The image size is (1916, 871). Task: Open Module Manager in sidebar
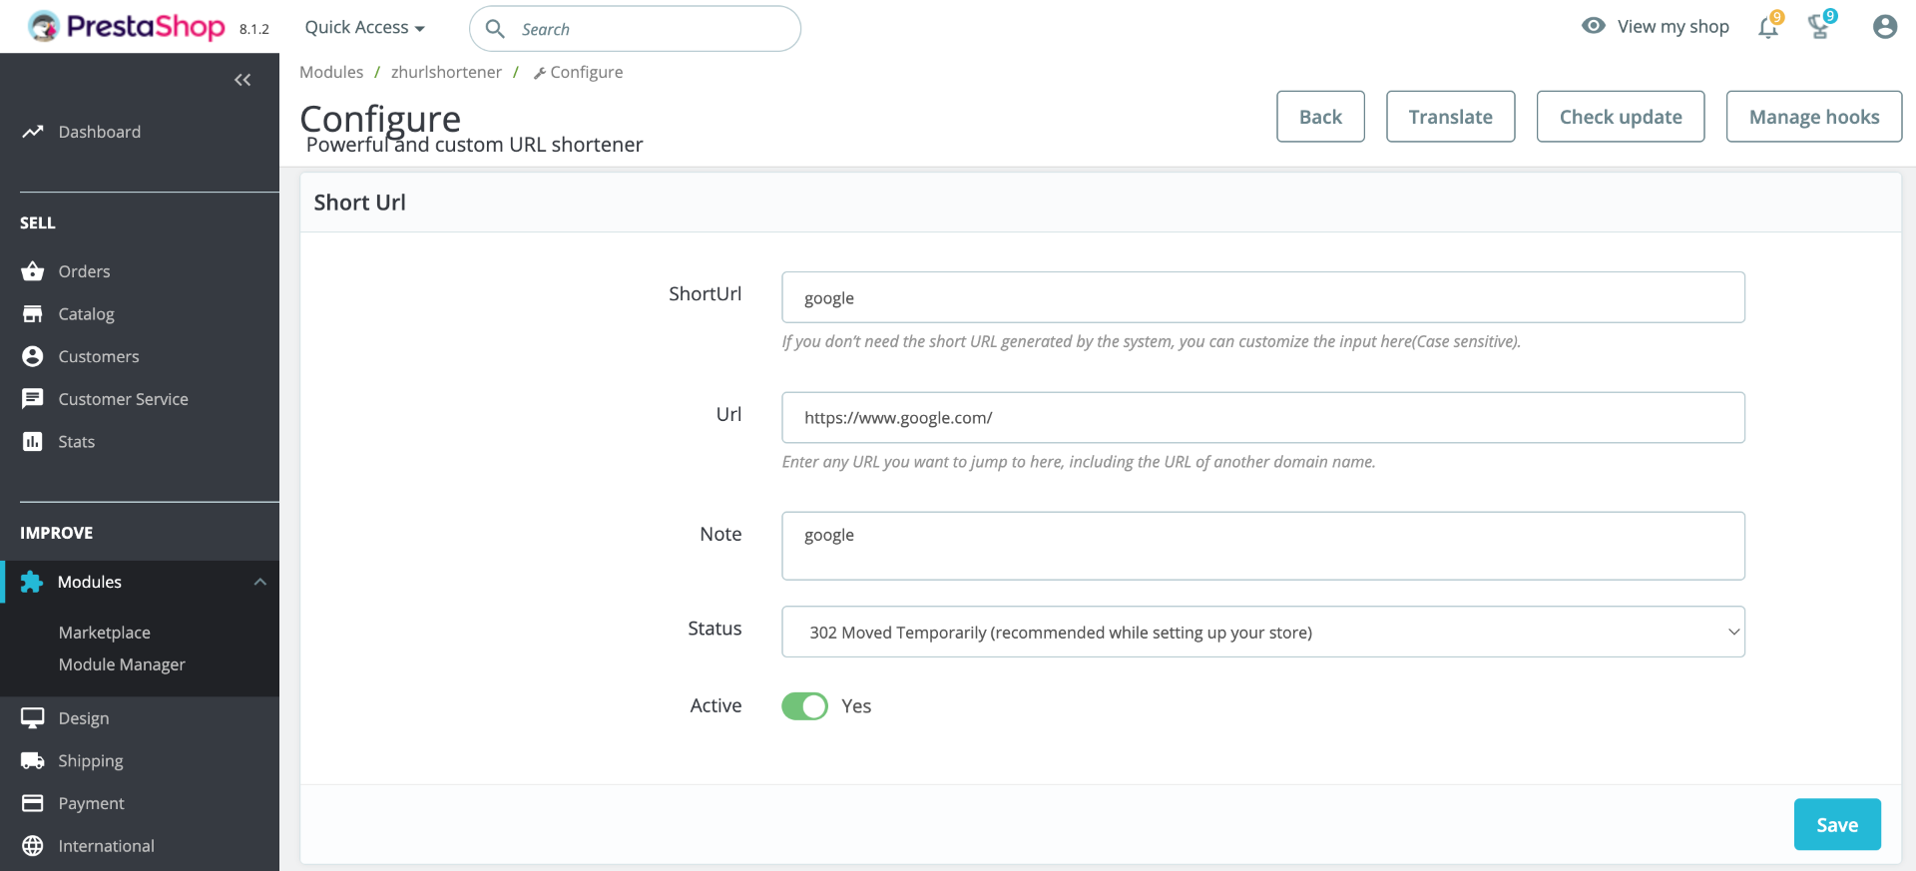tap(122, 664)
